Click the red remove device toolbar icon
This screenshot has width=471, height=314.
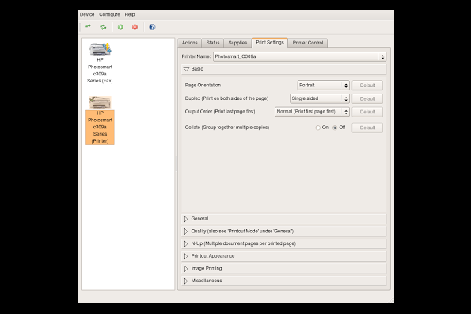(135, 27)
